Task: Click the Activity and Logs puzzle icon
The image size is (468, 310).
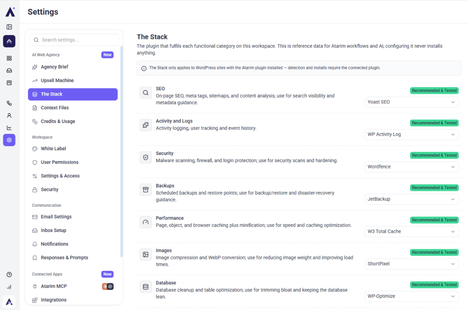Action: pyautogui.click(x=146, y=125)
